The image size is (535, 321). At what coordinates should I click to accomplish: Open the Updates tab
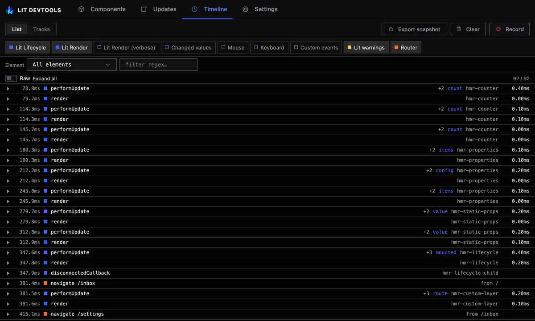coord(159,9)
